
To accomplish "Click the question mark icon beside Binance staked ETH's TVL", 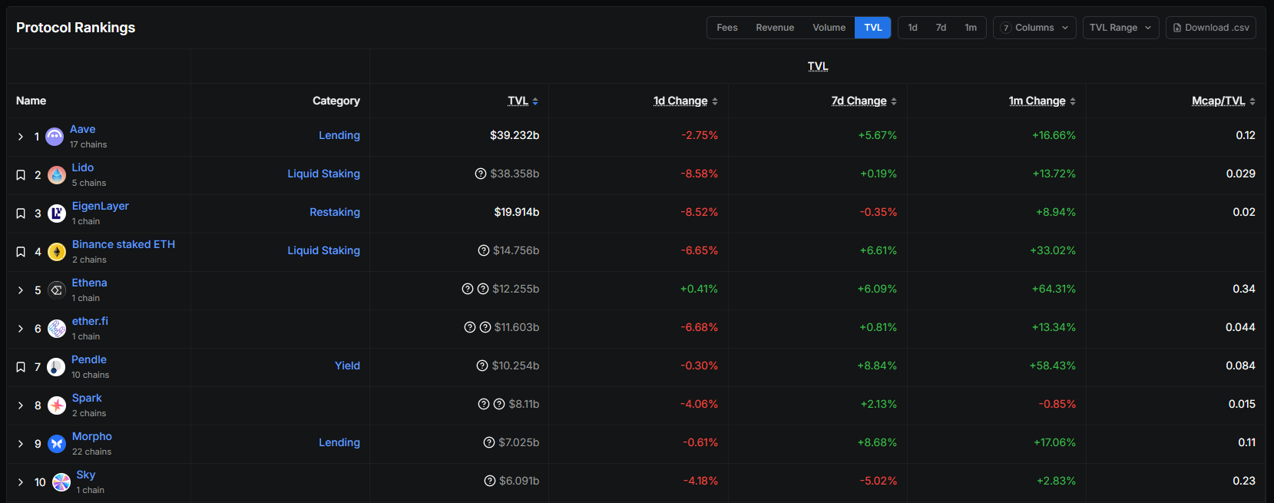I will click(484, 250).
